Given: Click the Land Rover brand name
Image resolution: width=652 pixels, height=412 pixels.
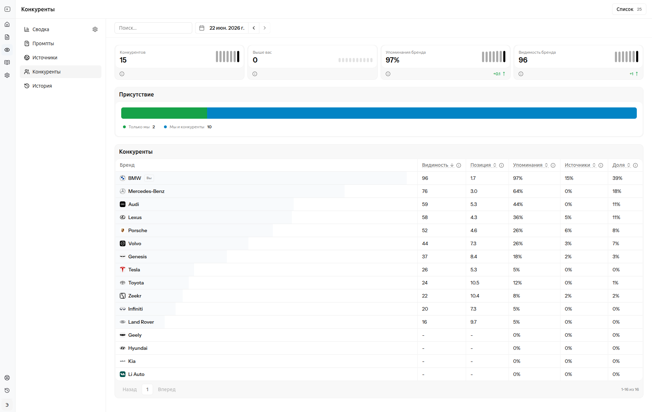Looking at the screenshot, I should pyautogui.click(x=141, y=322).
